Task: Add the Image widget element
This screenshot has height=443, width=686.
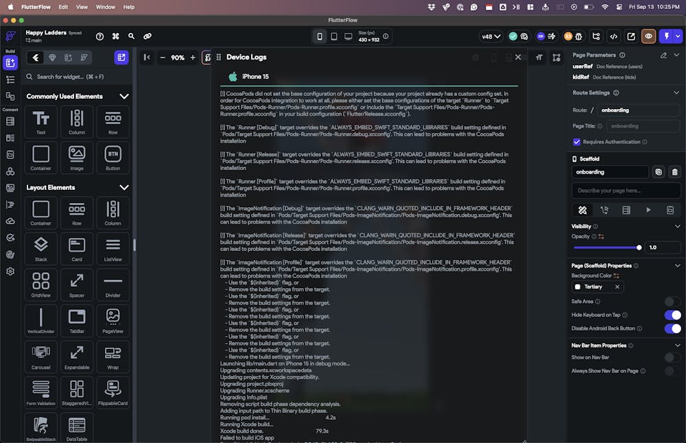Action: [x=77, y=158]
